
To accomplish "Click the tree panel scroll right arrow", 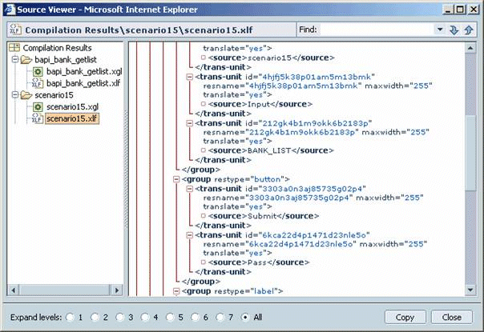I will pyautogui.click(x=117, y=290).
